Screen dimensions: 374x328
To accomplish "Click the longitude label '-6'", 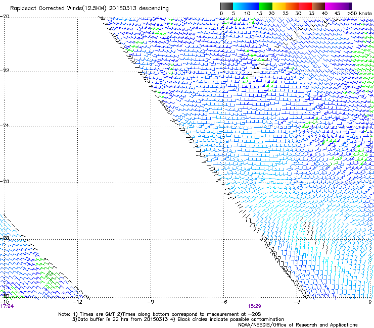I will [x=223, y=302].
